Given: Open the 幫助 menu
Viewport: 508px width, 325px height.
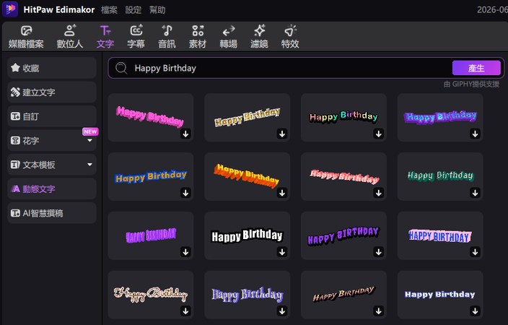Looking at the screenshot, I should (157, 9).
